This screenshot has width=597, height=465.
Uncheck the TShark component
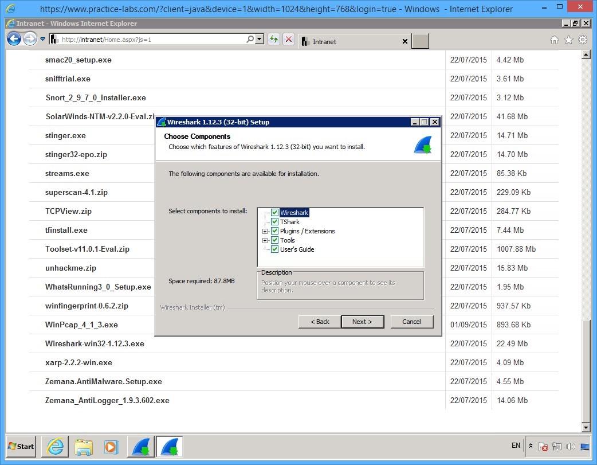coord(274,222)
